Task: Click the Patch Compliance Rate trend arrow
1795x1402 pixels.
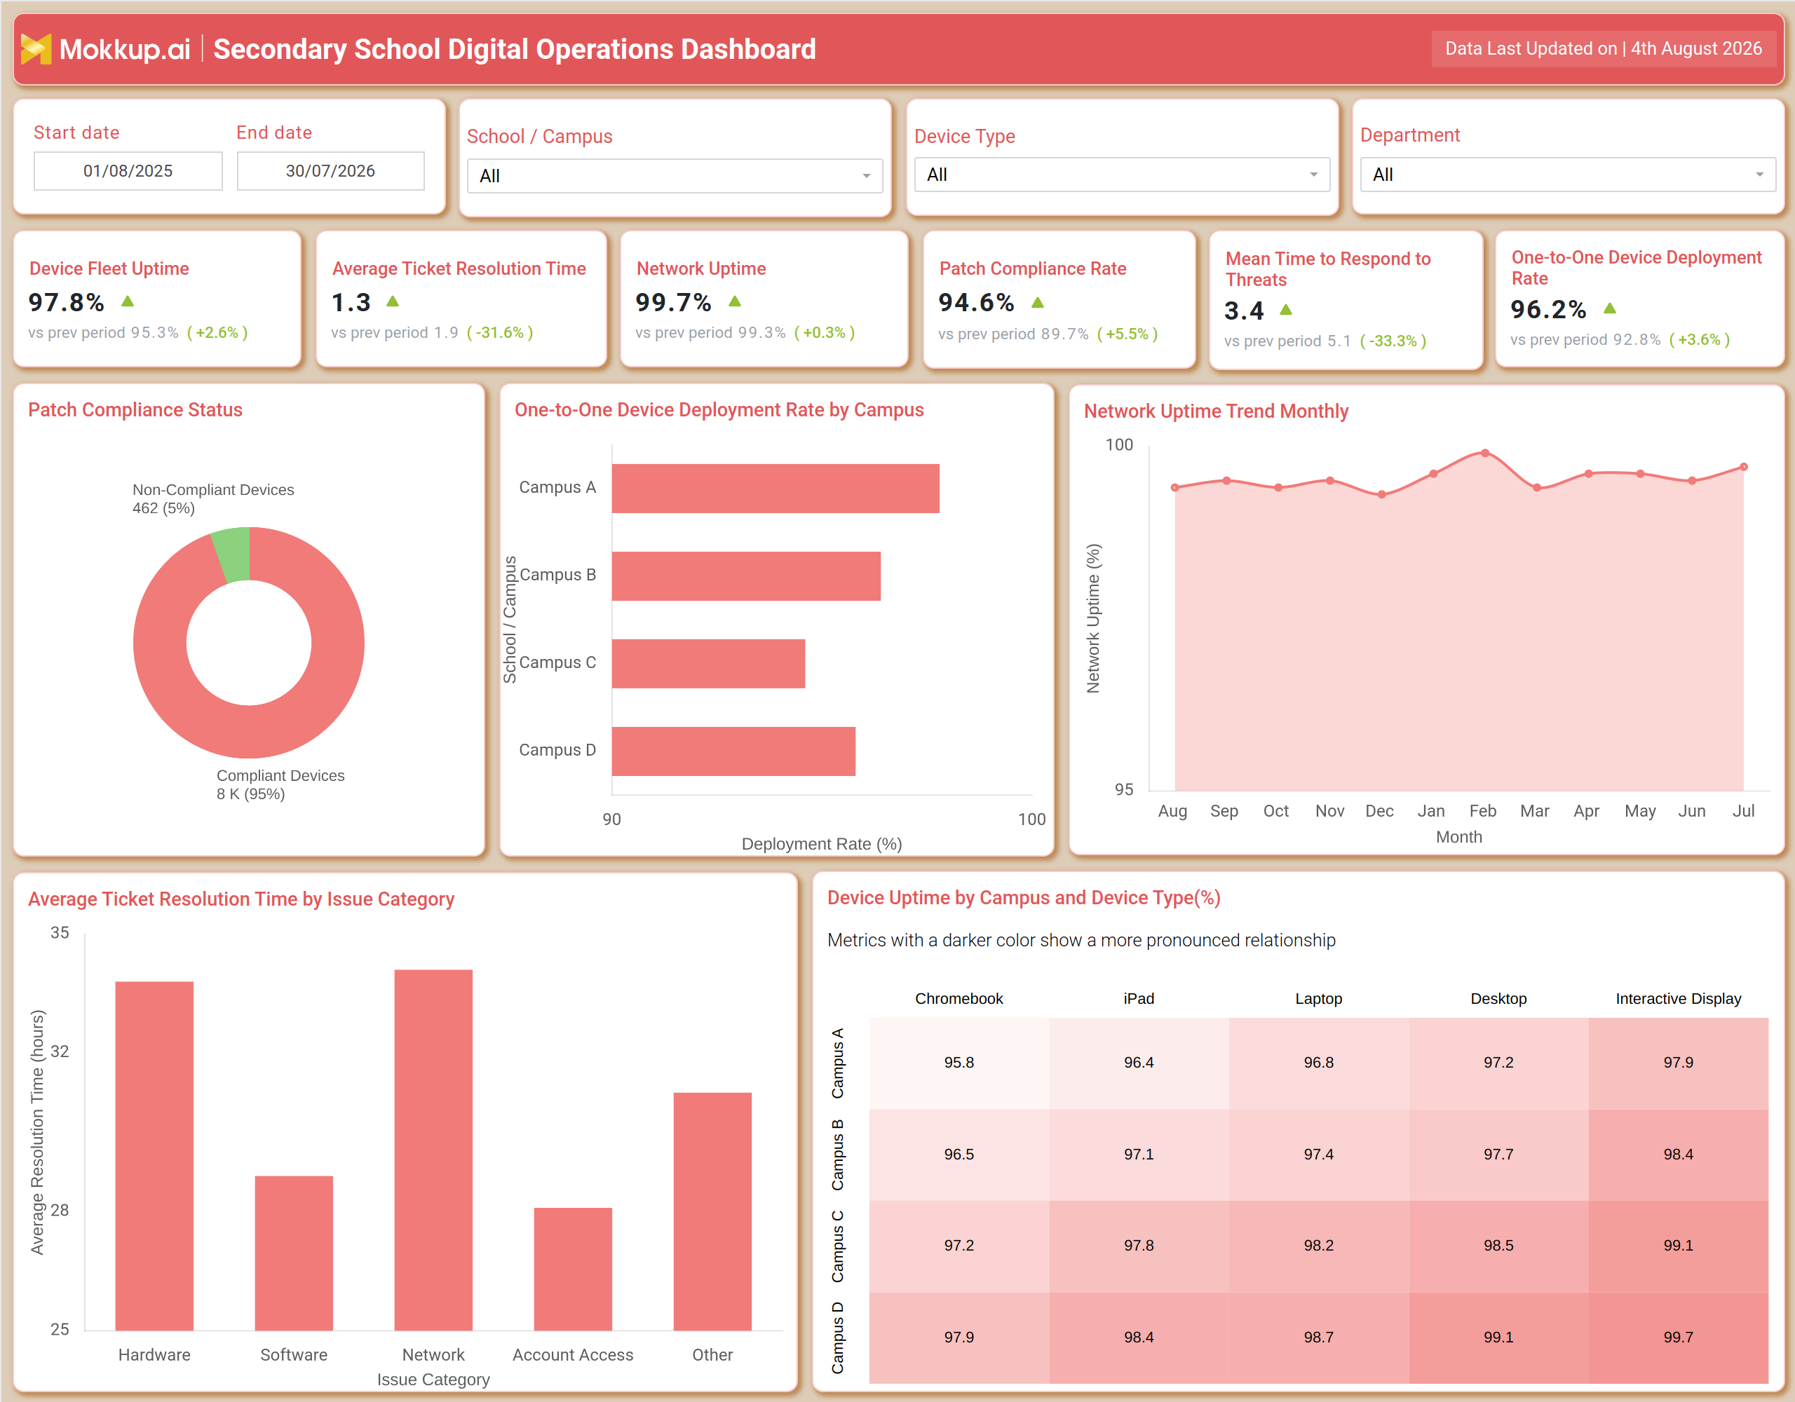Action: 1038,302
